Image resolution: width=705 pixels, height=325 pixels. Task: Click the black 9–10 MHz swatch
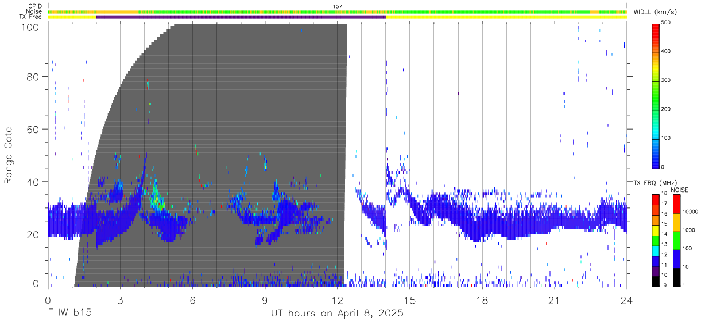pos(656,280)
